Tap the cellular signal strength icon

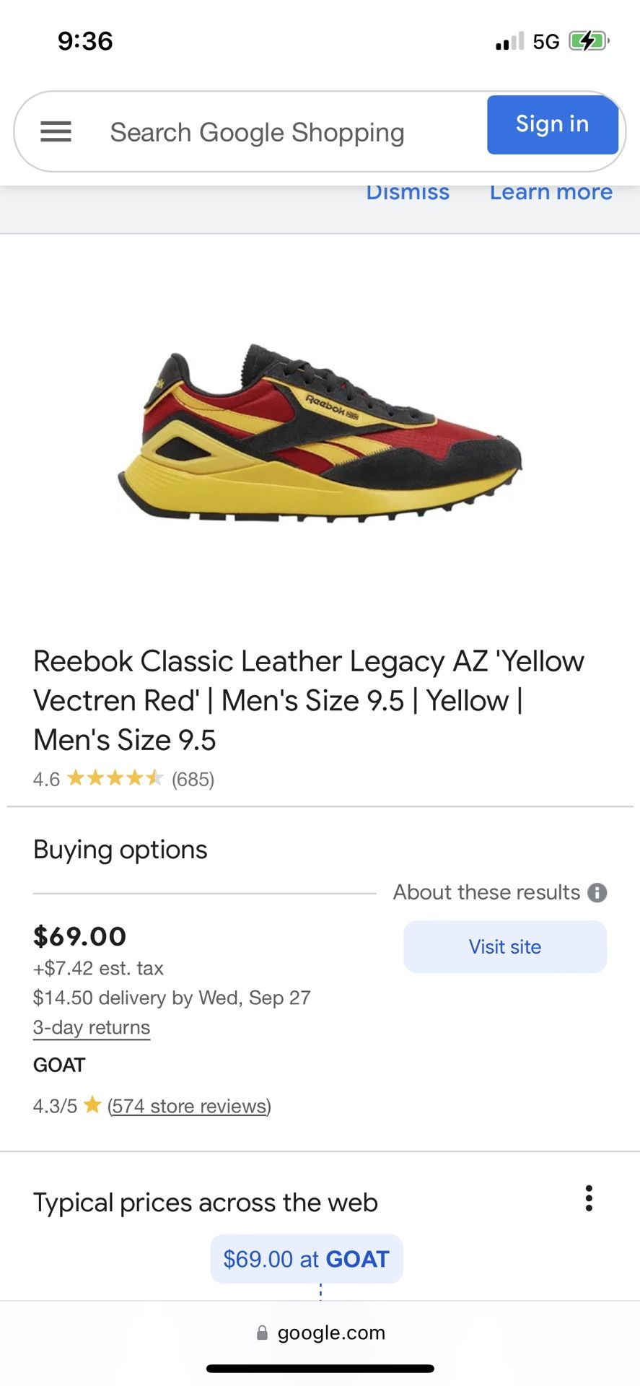(x=509, y=42)
